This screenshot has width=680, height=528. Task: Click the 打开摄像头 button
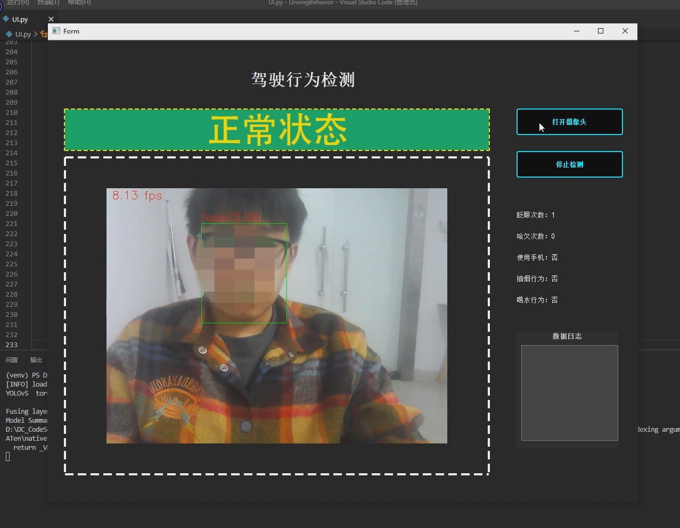tap(569, 122)
